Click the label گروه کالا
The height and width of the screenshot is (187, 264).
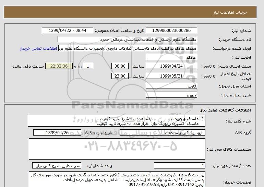coord(243,133)
